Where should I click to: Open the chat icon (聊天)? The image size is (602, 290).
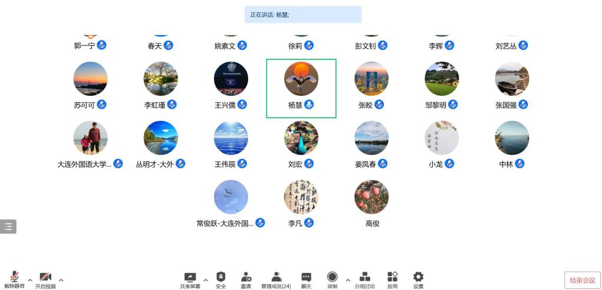pyautogui.click(x=306, y=277)
